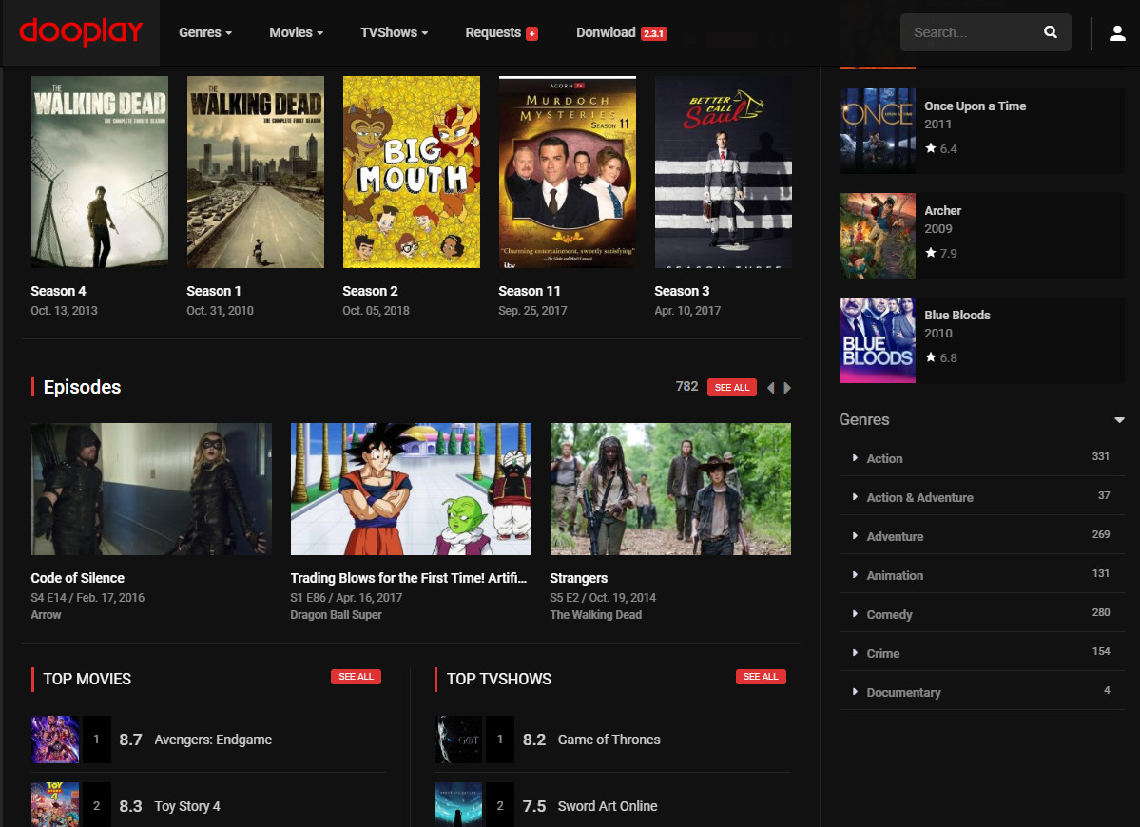Expand the TVShows navigation dropdown

pos(394,32)
